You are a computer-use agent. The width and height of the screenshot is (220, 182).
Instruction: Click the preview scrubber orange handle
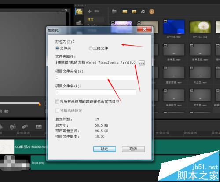tap(40, 104)
